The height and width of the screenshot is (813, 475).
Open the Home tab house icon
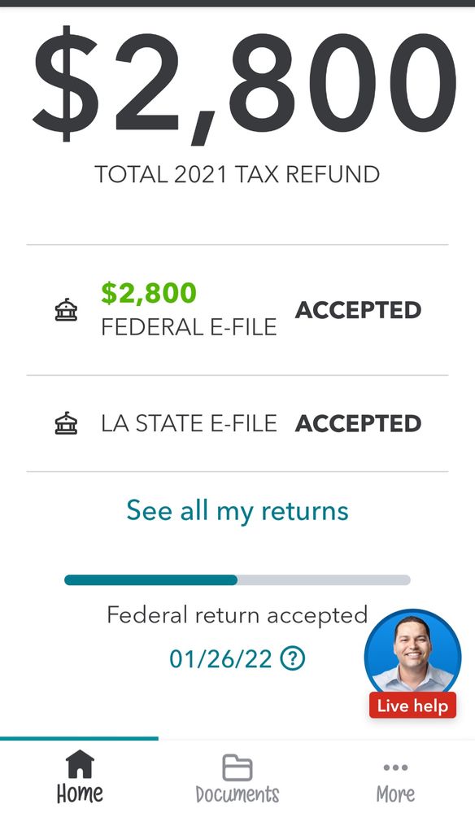point(80,764)
